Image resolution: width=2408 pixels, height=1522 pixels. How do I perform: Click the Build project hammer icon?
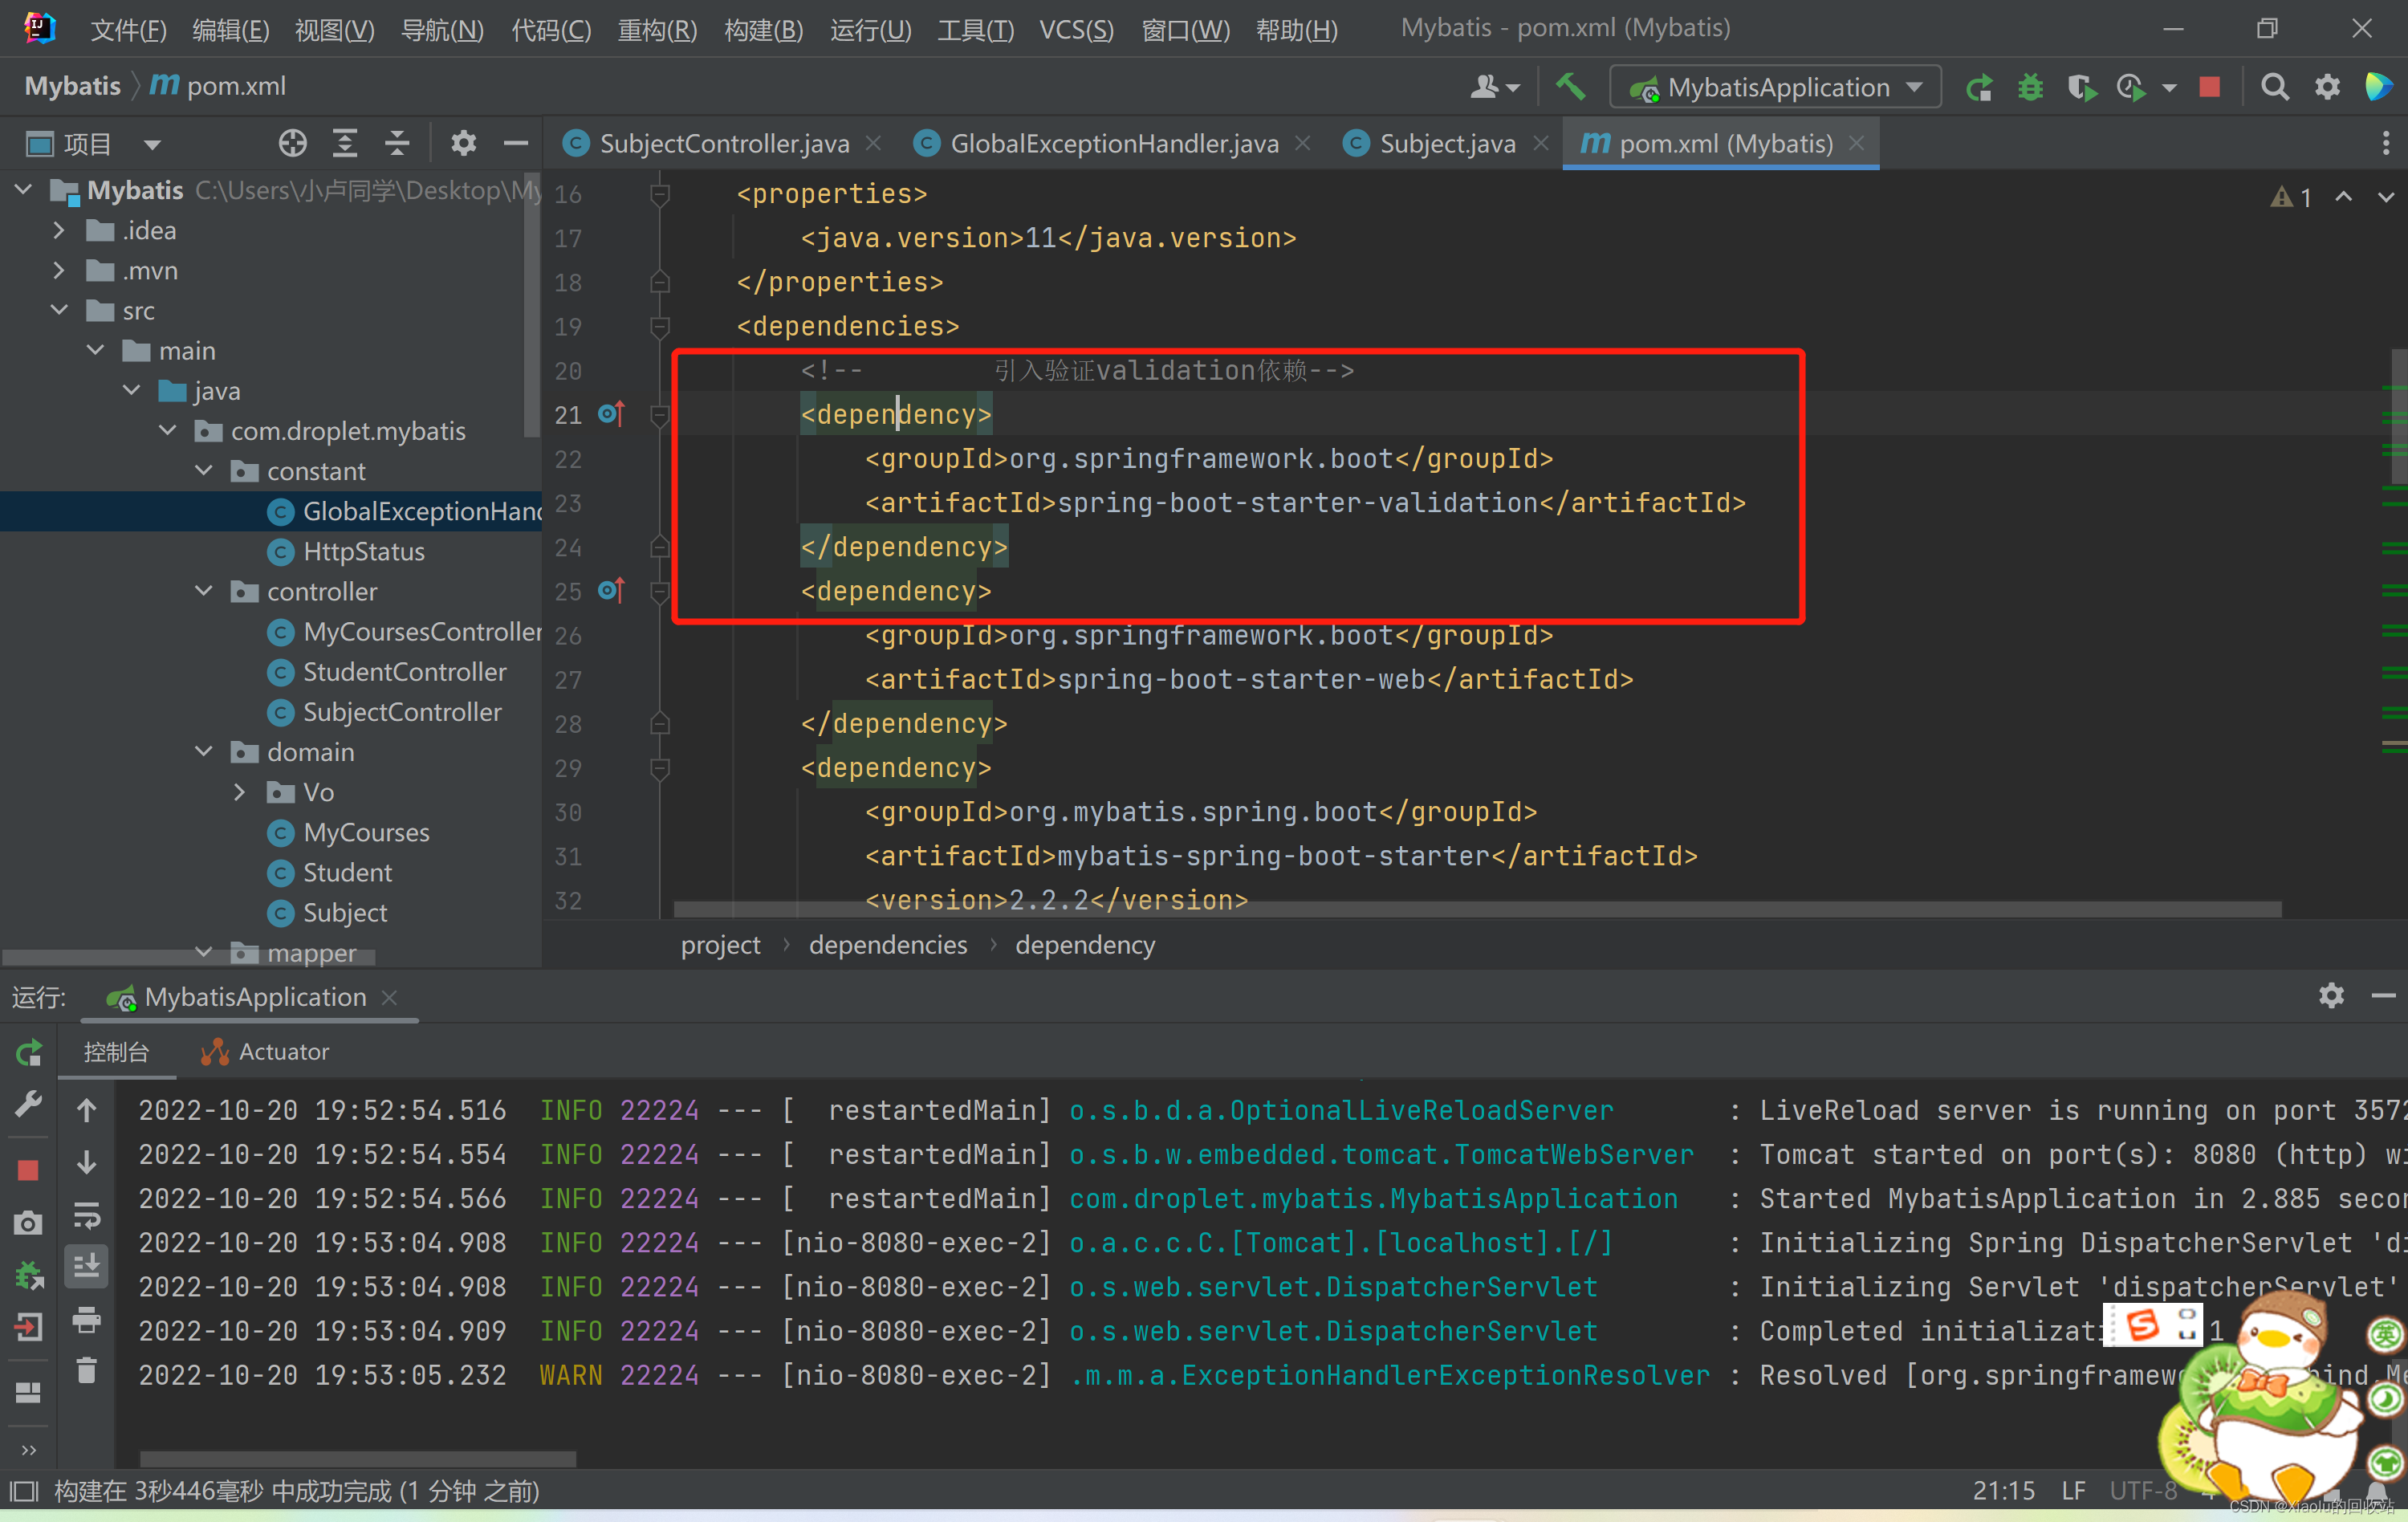click(1570, 87)
